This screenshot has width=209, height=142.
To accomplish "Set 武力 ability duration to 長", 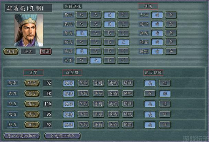I will [x=150, y=93].
